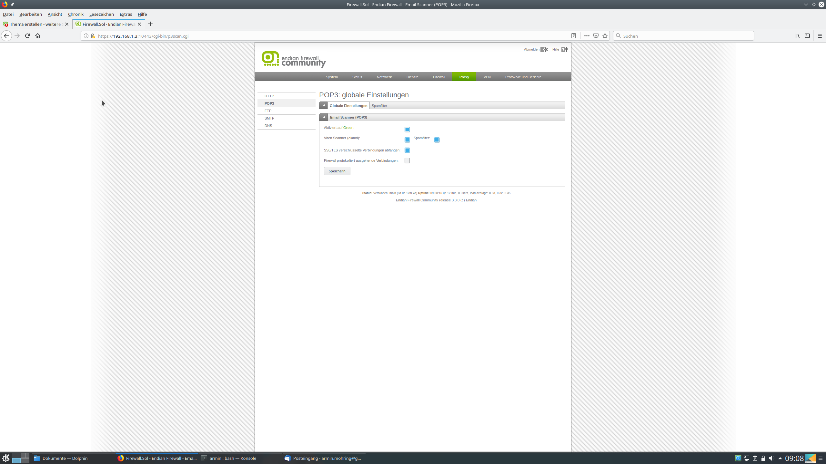Show Firefox library icon

coord(797,36)
